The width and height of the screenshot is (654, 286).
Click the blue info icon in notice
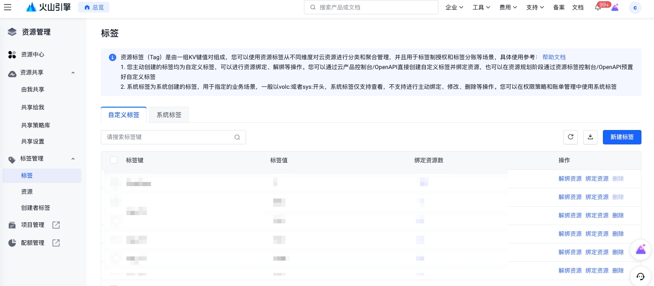tap(113, 57)
